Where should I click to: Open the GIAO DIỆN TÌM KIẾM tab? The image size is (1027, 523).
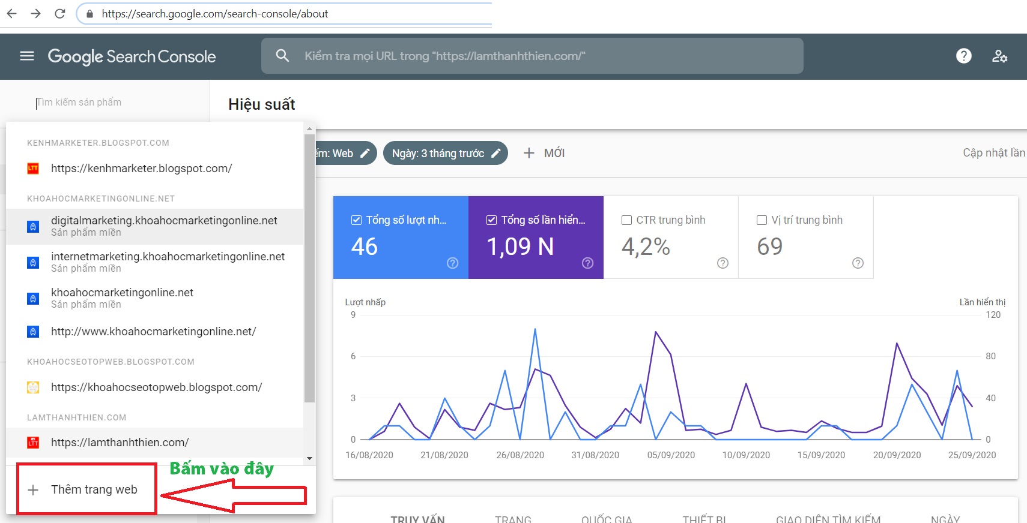828,519
